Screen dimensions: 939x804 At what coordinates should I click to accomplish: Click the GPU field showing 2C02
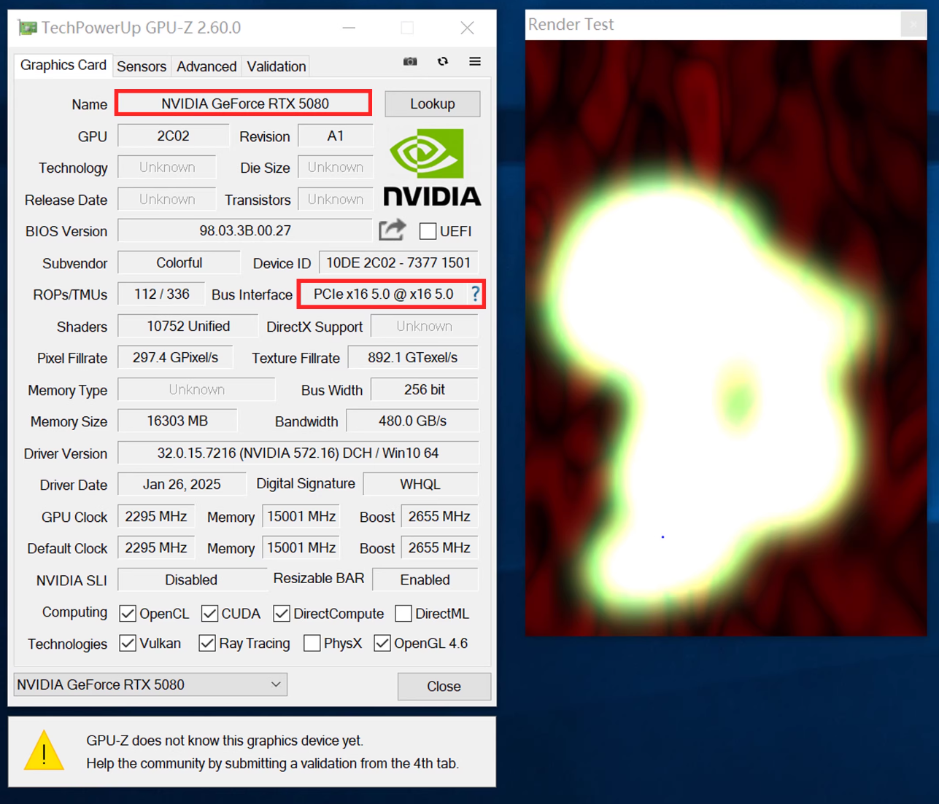[x=174, y=136]
